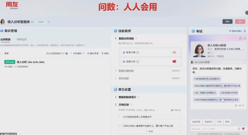This screenshot has height=135, width=248.
Task: Click the refresh icon beside 换一换
Action: coord(243,105)
